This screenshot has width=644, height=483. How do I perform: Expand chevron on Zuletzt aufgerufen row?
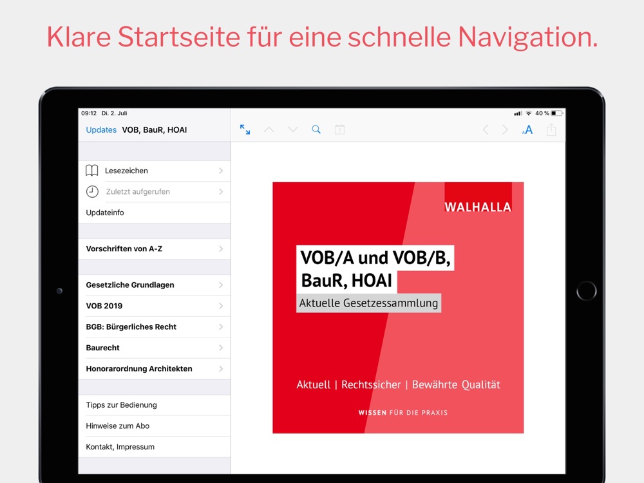[221, 191]
